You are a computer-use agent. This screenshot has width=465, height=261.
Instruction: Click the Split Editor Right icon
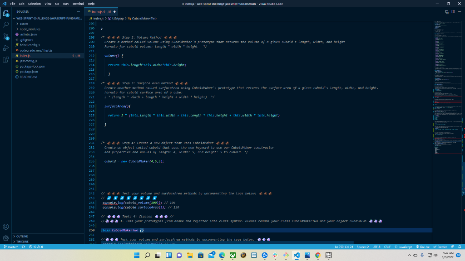click(x=453, y=11)
